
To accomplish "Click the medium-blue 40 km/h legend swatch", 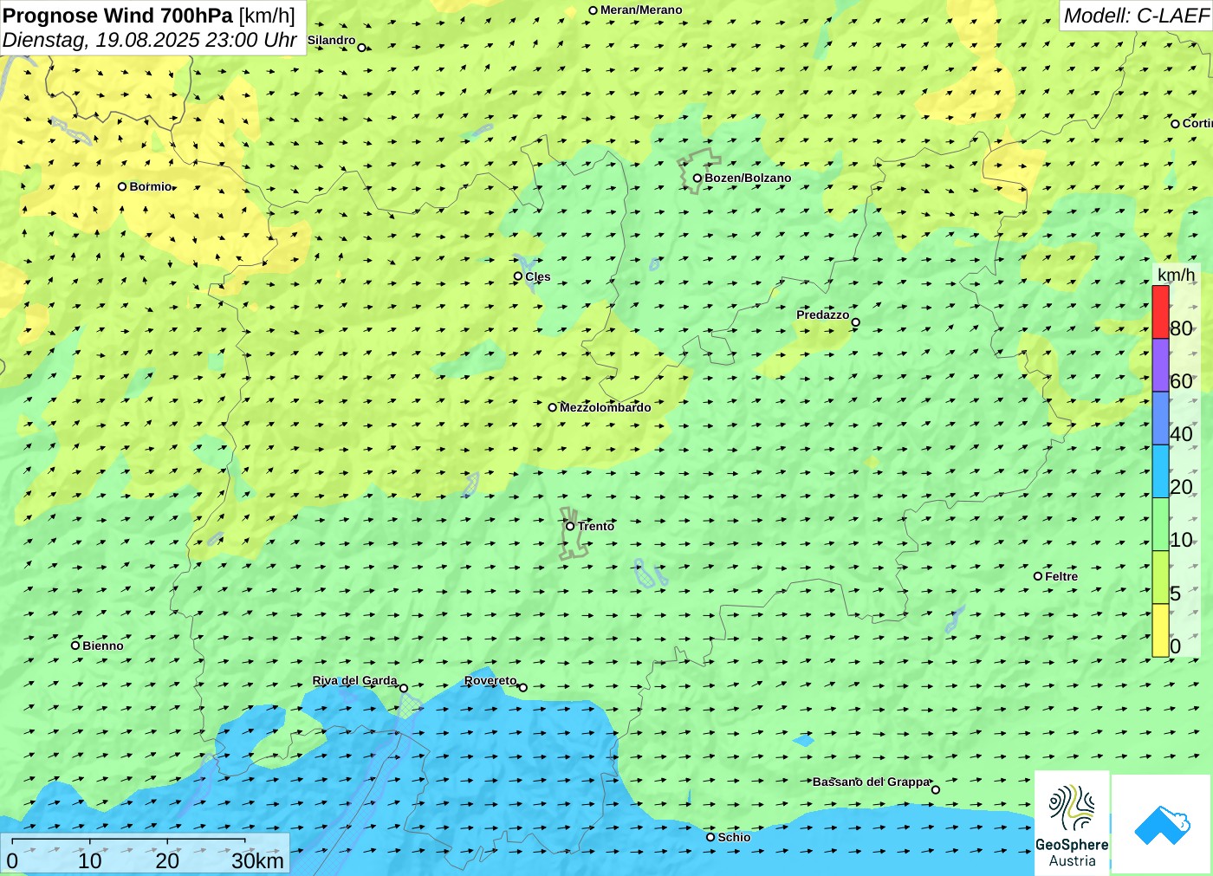I will (1160, 418).
